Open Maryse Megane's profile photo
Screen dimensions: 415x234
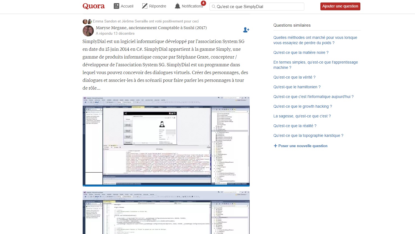(x=88, y=31)
